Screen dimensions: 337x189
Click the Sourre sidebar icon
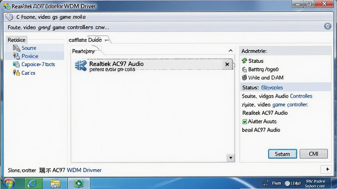point(16,48)
